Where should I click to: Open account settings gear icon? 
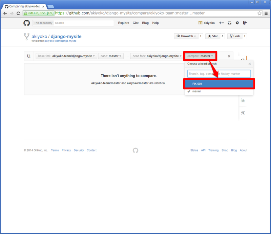237,23
